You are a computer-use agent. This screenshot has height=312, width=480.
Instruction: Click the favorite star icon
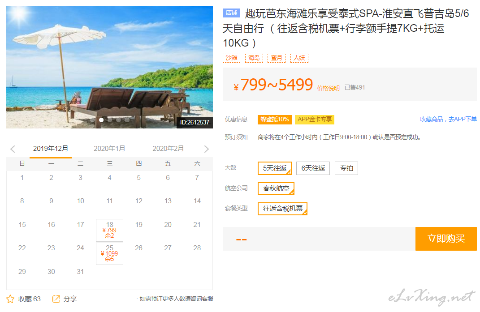click(10, 299)
